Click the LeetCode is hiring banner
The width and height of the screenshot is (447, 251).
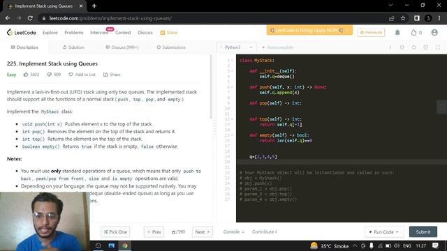point(309,30)
